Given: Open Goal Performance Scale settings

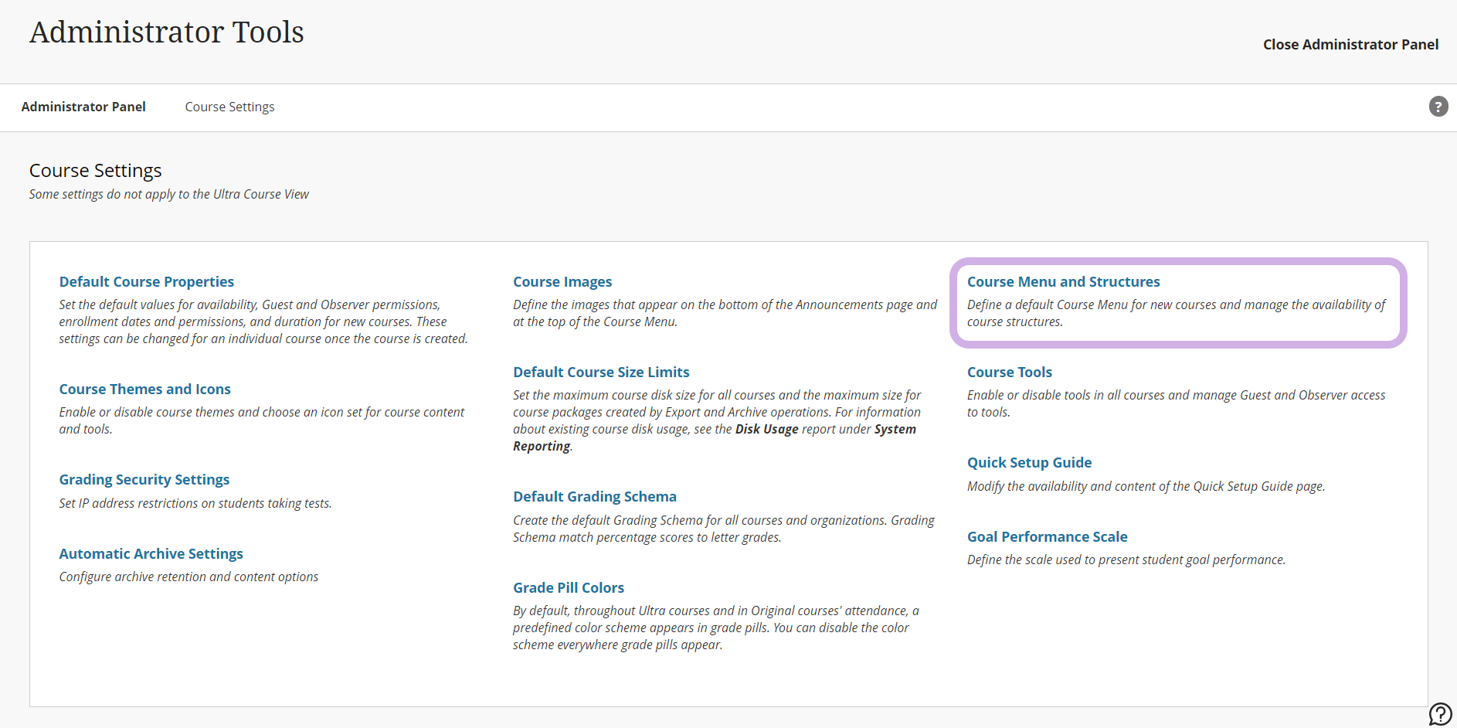Looking at the screenshot, I should (1047, 537).
